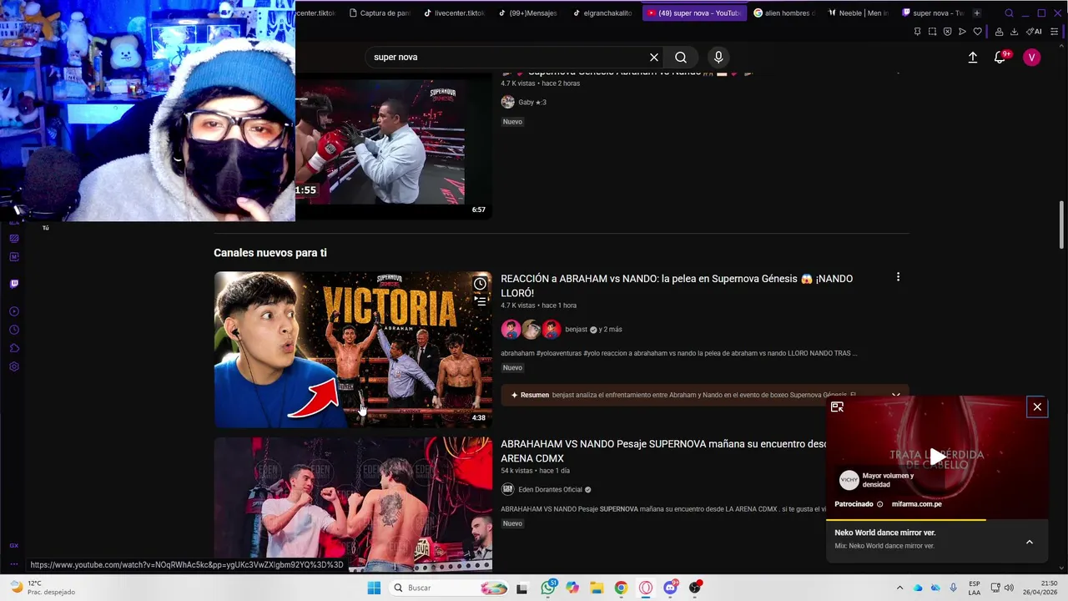The image size is (1068, 601).
Task: Open the benjast channel link
Action: pyautogui.click(x=576, y=330)
